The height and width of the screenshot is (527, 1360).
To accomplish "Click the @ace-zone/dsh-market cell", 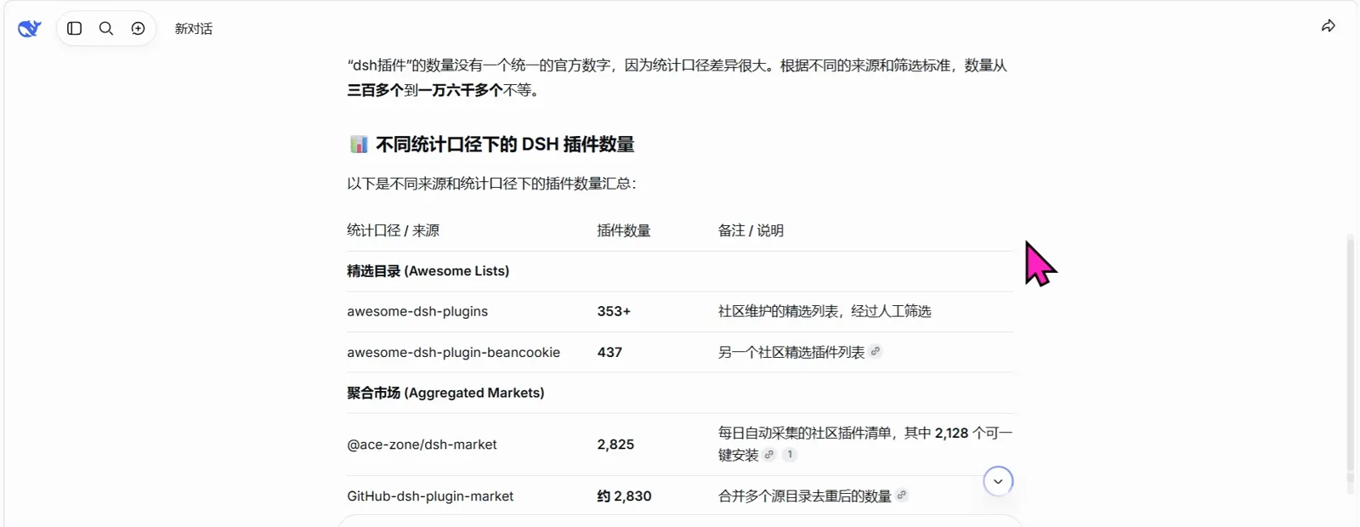I will [x=422, y=445].
